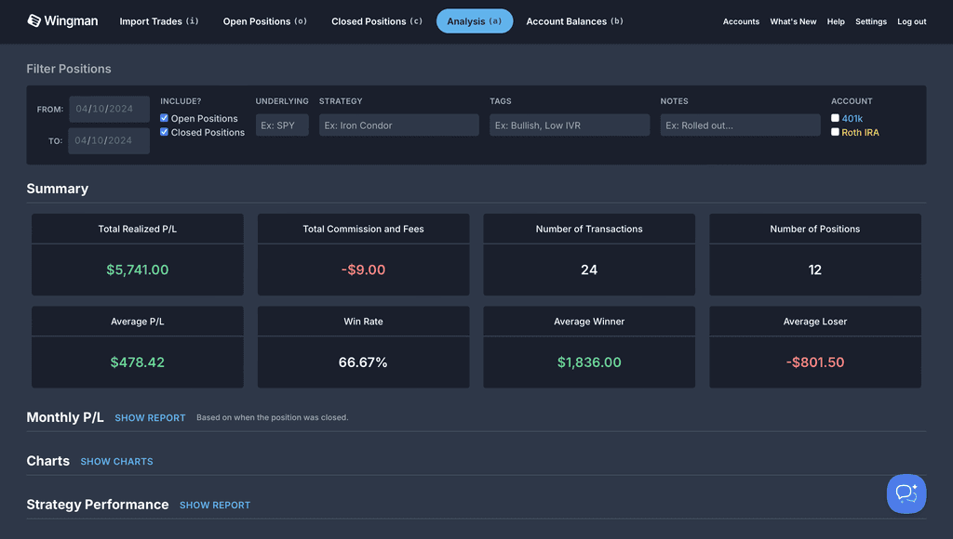Click the FROM date field
Screen dimensions: 953x539
coord(108,109)
